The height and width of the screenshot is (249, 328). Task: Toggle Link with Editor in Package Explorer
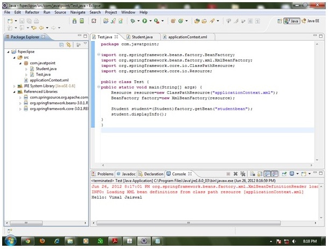(69, 46)
